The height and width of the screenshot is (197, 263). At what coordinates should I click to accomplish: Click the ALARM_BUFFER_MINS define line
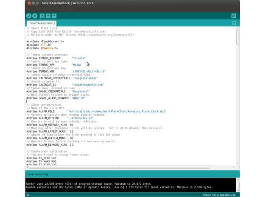[50, 138]
